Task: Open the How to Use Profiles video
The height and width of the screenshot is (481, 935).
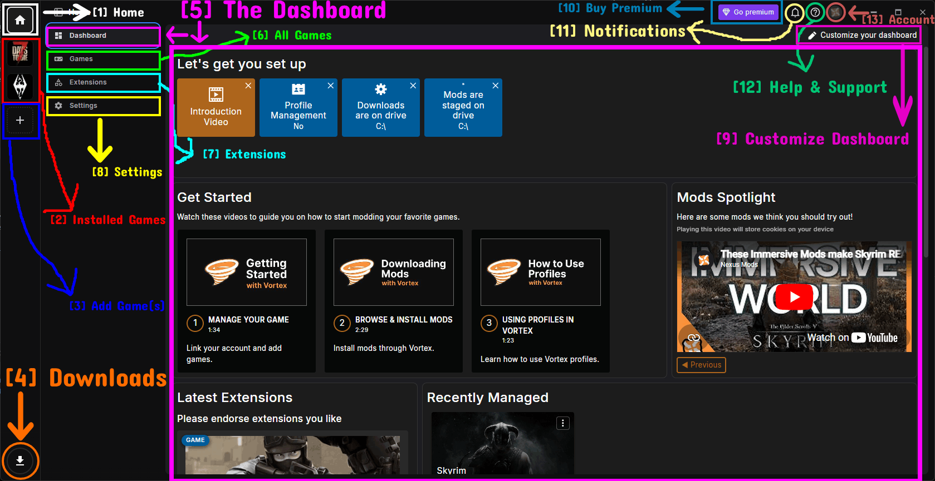Action: coord(541,272)
